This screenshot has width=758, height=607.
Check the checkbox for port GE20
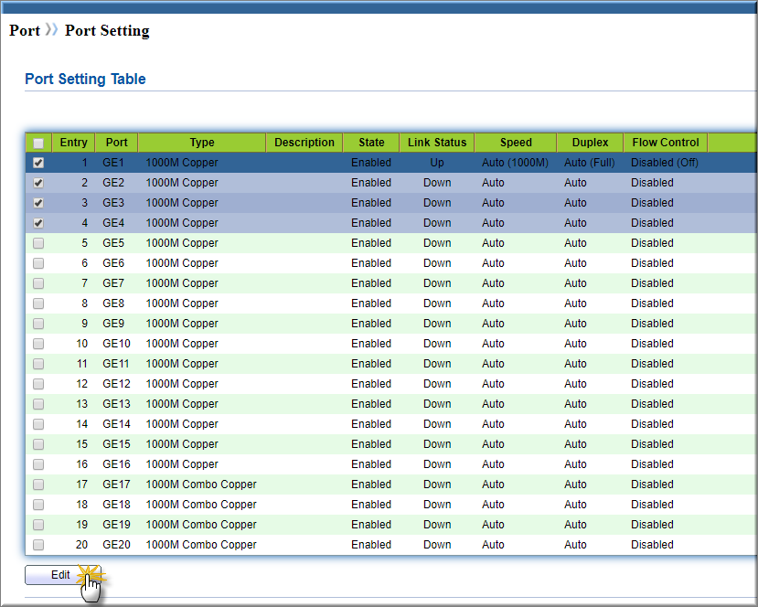tap(38, 545)
